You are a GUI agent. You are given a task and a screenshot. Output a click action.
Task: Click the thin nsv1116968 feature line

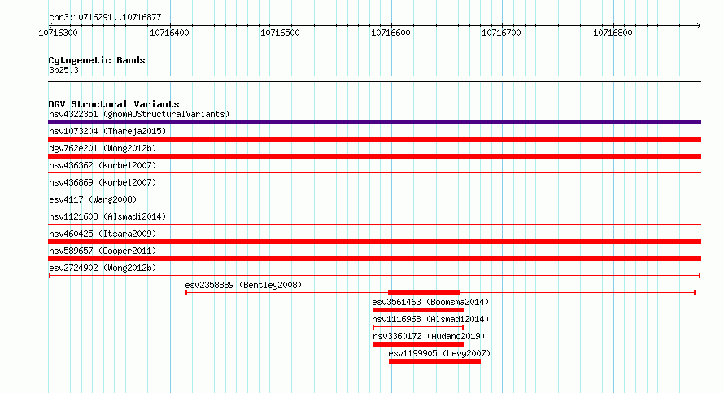coord(418,327)
